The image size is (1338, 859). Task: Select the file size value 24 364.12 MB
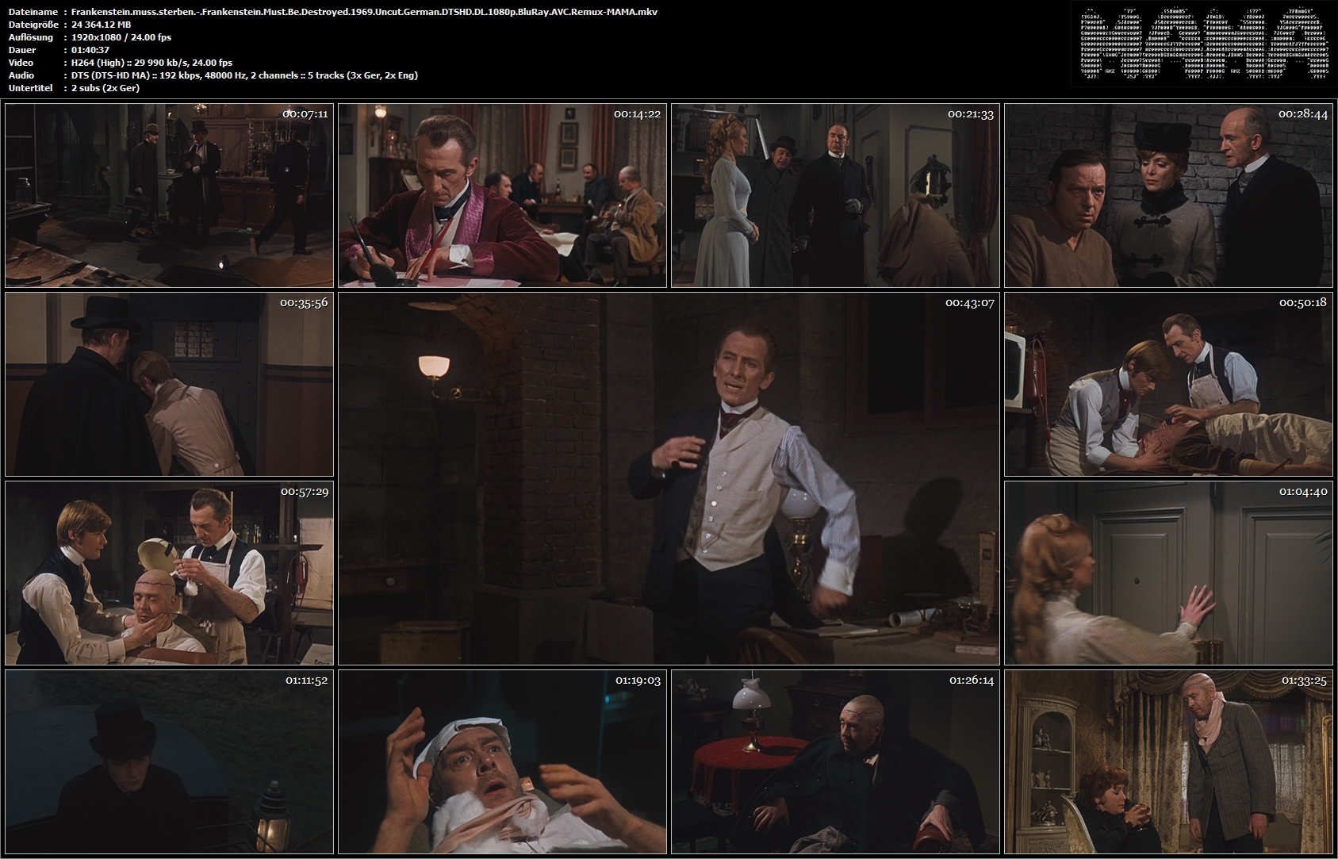pyautogui.click(x=101, y=25)
